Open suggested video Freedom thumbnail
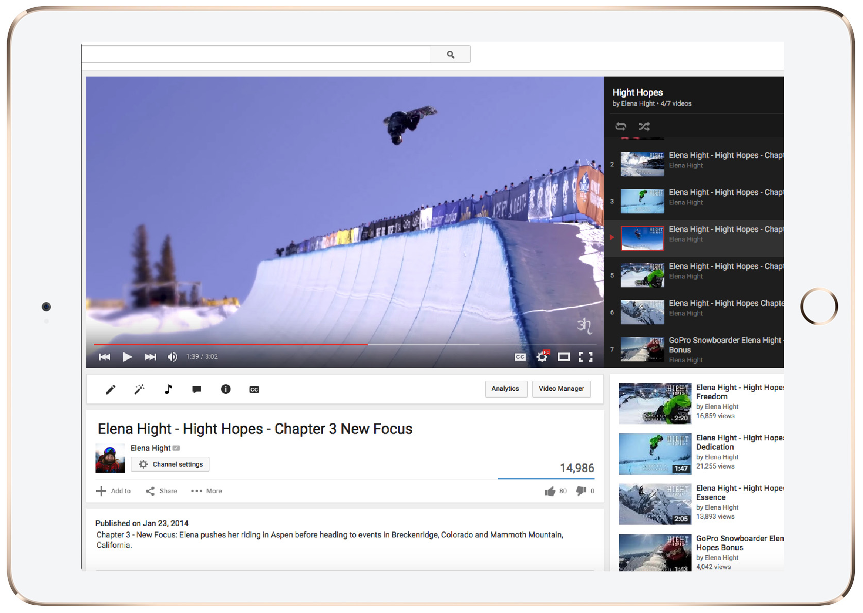The width and height of the screenshot is (863, 613). (x=655, y=403)
